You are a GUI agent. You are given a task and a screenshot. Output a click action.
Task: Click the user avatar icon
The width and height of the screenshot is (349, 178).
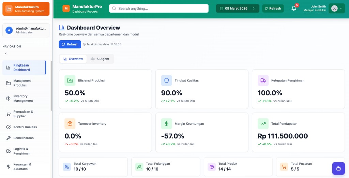pyautogui.click(x=334, y=9)
